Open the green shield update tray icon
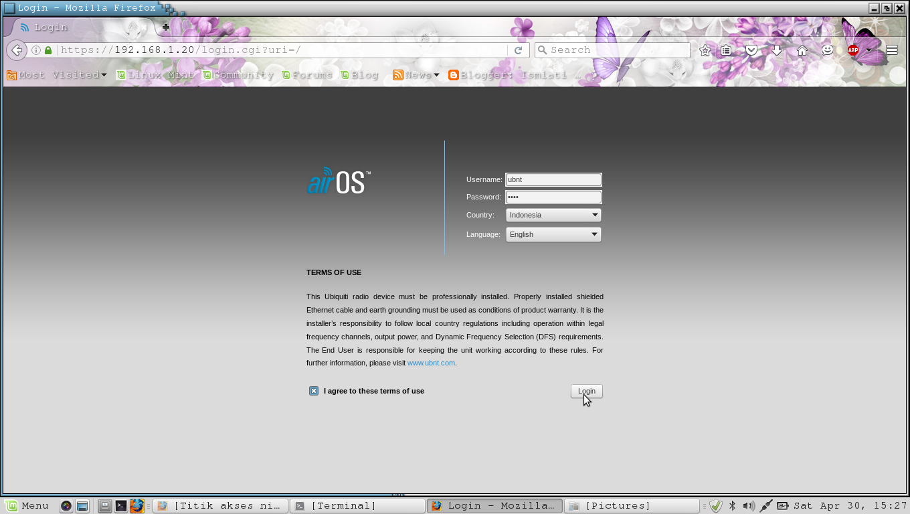The image size is (910, 514). pyautogui.click(x=715, y=506)
